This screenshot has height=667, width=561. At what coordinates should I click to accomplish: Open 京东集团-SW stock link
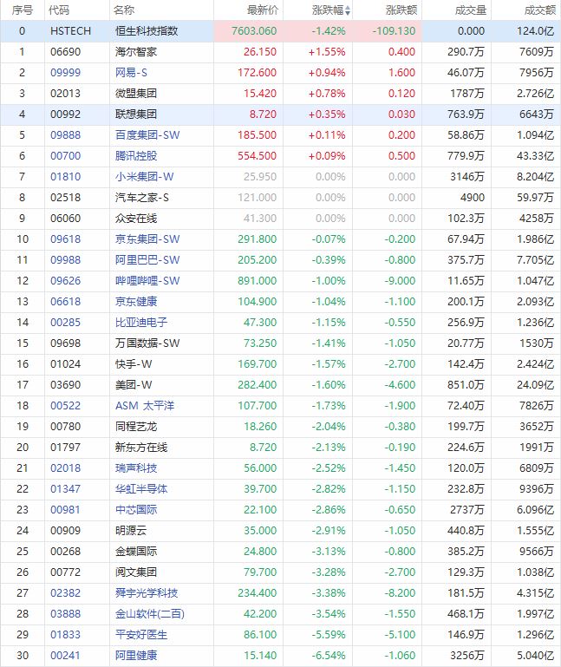pos(147,239)
